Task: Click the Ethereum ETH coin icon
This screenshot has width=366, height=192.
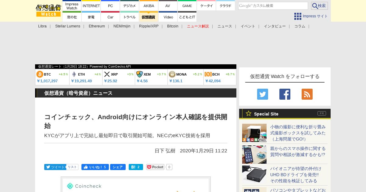Action: pyautogui.click(x=74, y=74)
